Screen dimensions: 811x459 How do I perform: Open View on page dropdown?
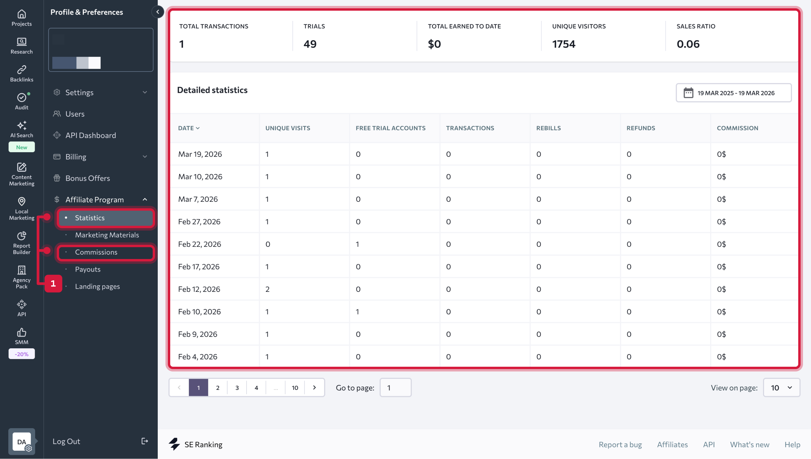[781, 387]
